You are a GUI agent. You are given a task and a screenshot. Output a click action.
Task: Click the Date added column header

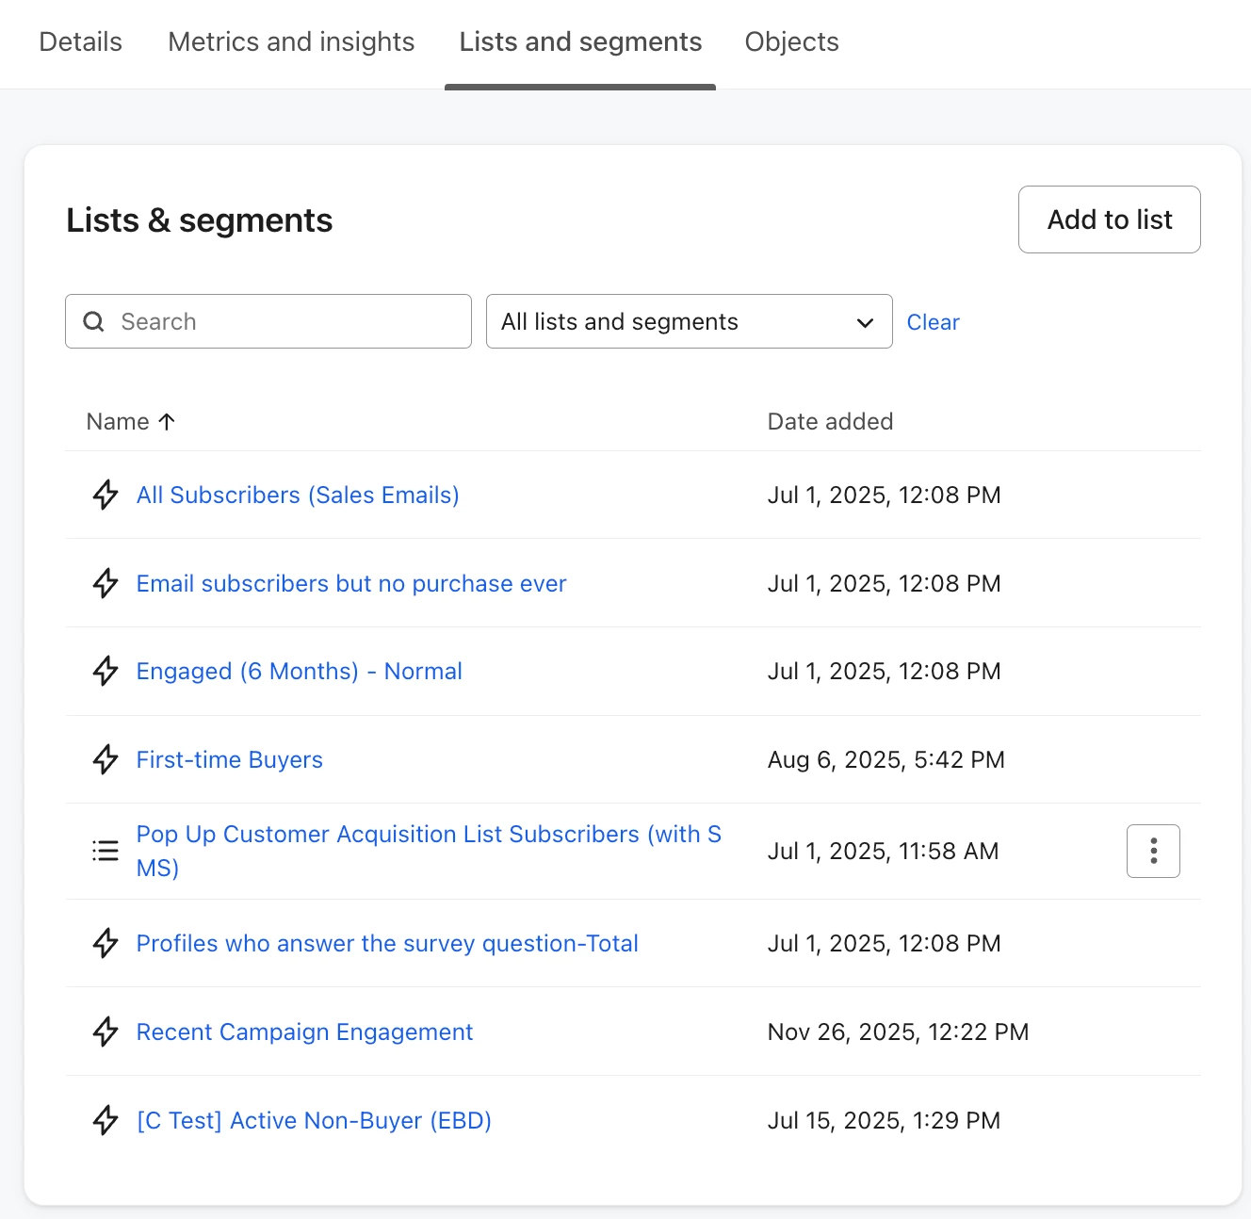(x=830, y=422)
